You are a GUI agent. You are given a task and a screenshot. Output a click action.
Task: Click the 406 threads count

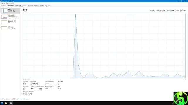pos(32,89)
